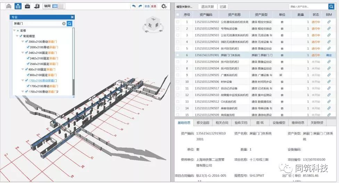Run the search in the 专业 panel
This screenshot has width=339, height=183.
coord(69,24)
